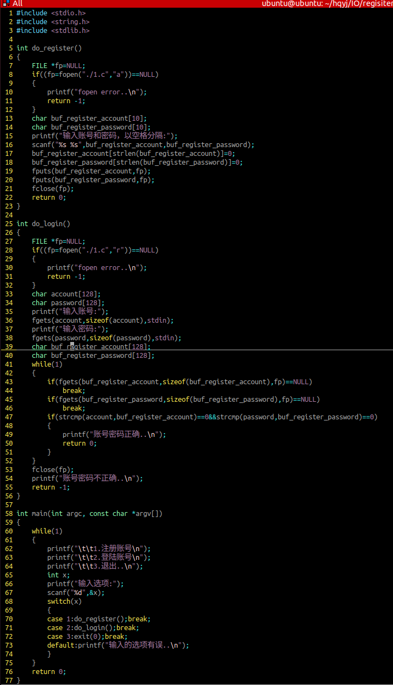Click the printf '1.注册账号' menu line

[x=99, y=549]
